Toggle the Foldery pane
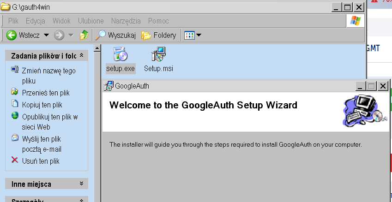Viewport: 392px width, 202px height. pyautogui.click(x=158, y=35)
